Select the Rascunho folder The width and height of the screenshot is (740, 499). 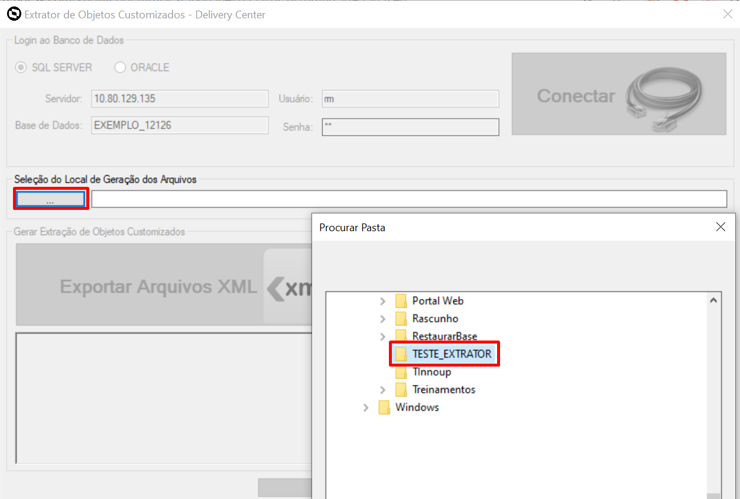436,319
